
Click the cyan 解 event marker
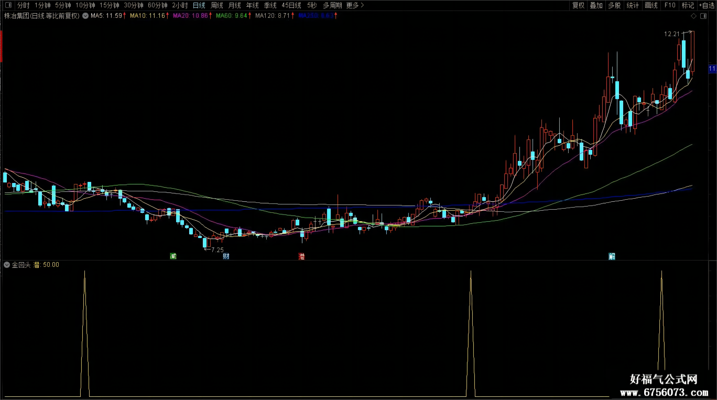click(612, 256)
